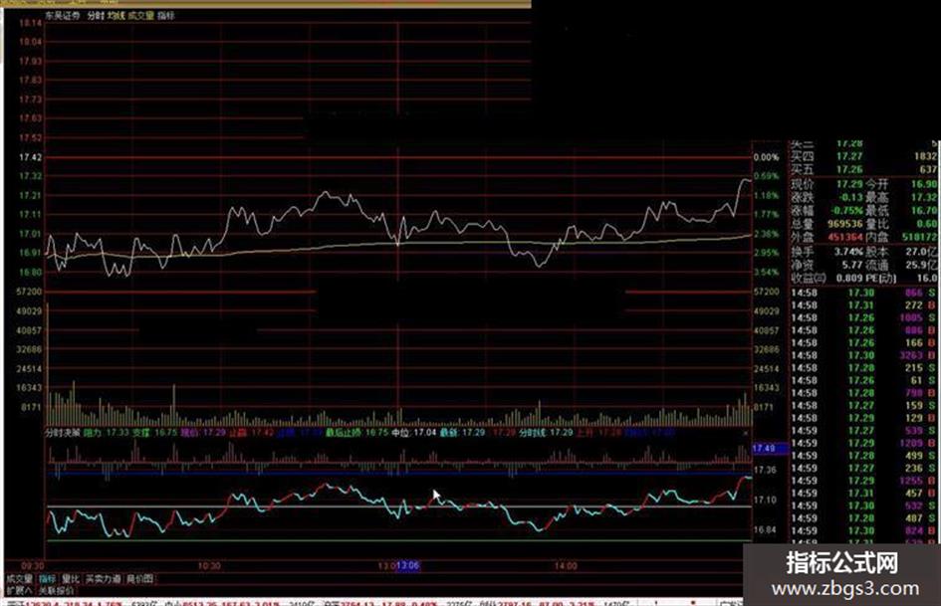Expand the 扩展 panel toggle
The height and width of the screenshot is (606, 941).
[x=19, y=591]
